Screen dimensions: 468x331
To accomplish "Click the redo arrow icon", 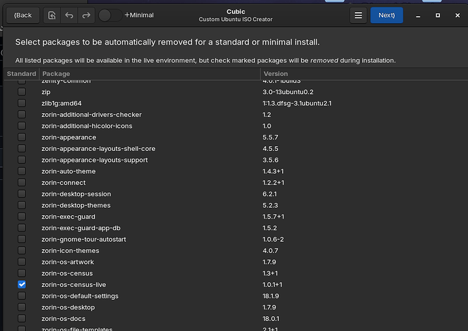I will click(x=86, y=15).
